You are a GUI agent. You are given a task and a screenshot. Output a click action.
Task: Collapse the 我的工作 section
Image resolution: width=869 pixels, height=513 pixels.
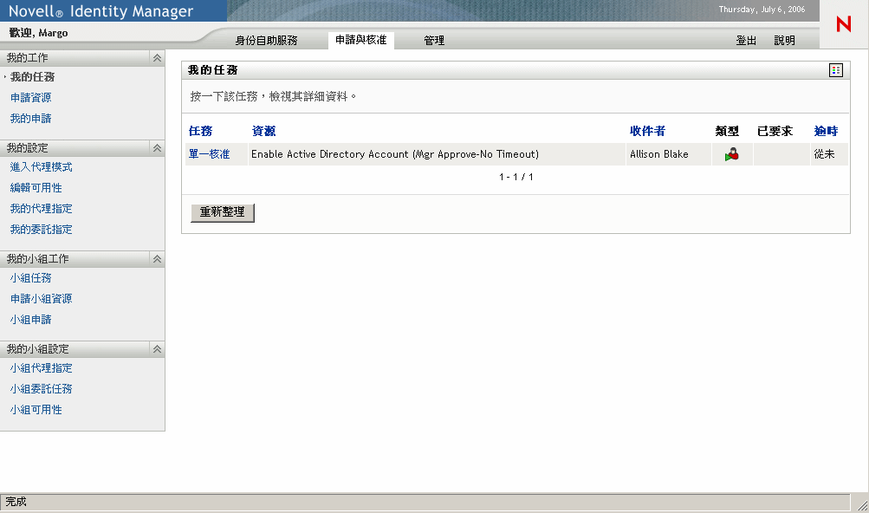(158, 58)
